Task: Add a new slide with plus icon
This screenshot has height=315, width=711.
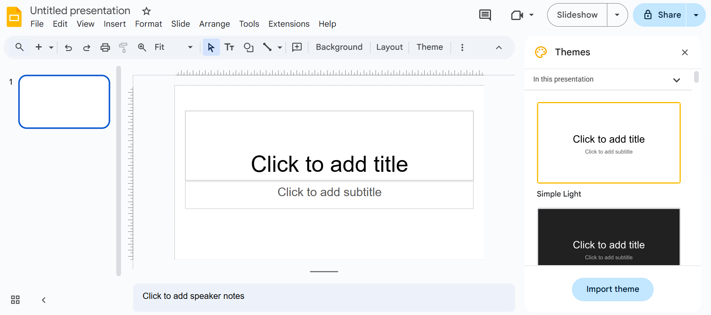Action: [x=38, y=47]
